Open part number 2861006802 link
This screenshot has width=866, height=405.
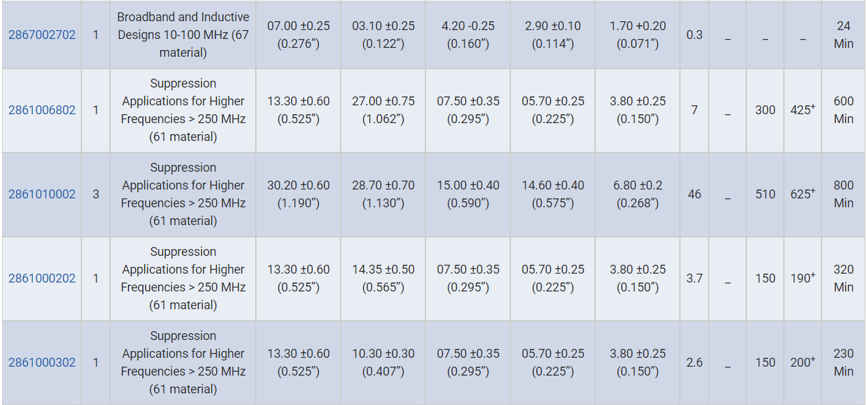coord(42,110)
